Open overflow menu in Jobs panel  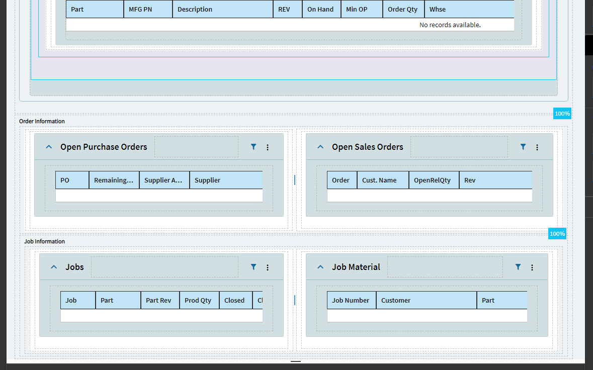pyautogui.click(x=268, y=267)
